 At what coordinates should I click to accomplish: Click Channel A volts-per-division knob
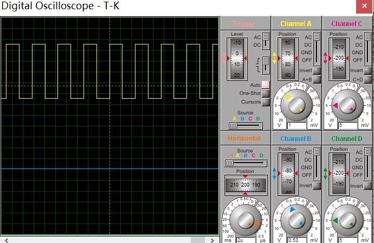(296, 106)
